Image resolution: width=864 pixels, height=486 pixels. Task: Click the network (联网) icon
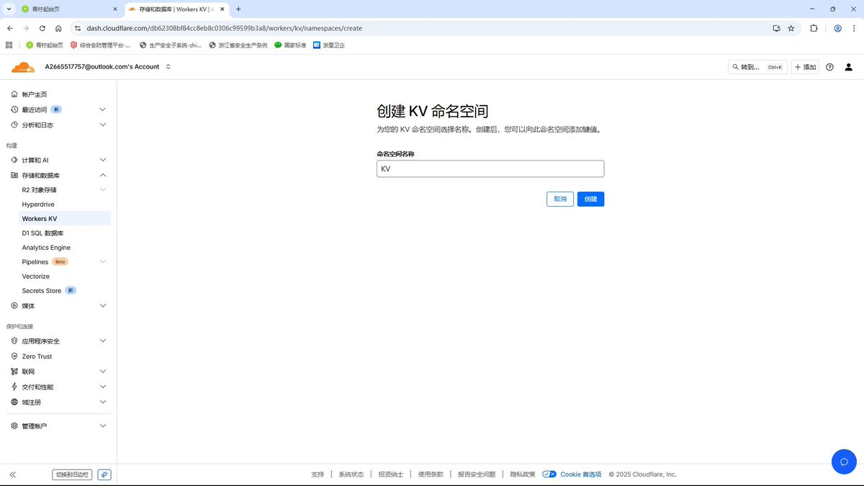(14, 372)
